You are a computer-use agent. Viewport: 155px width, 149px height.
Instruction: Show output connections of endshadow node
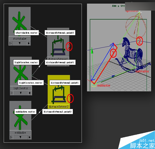(x=29, y=137)
